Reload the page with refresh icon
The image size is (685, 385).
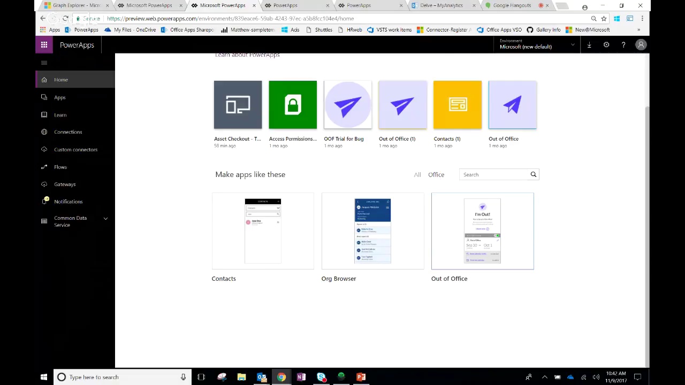click(x=65, y=18)
